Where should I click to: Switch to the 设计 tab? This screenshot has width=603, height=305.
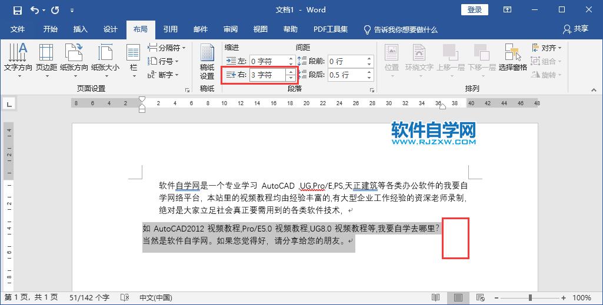point(111,29)
